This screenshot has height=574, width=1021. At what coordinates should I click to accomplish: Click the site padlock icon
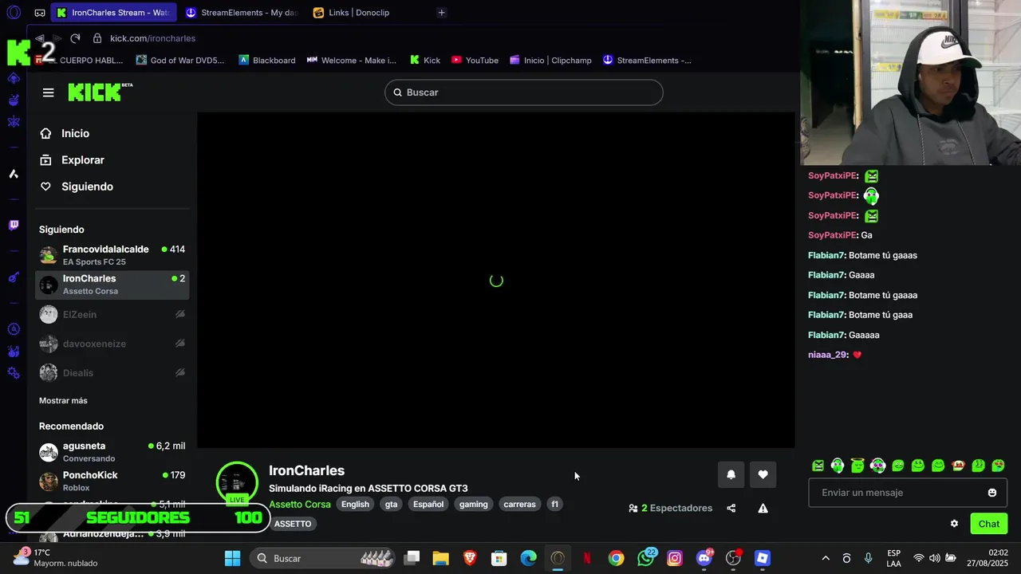97,38
